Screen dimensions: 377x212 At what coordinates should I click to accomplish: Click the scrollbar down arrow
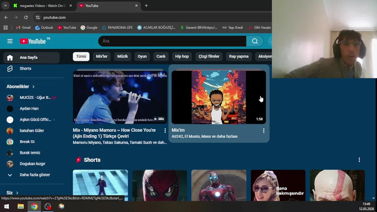tap(373, 198)
